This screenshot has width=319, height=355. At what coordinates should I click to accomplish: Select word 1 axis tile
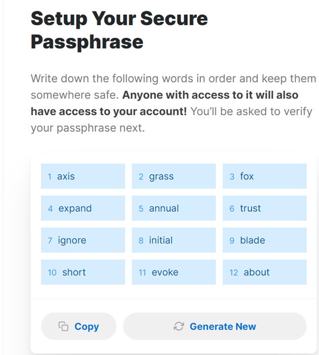click(x=83, y=176)
